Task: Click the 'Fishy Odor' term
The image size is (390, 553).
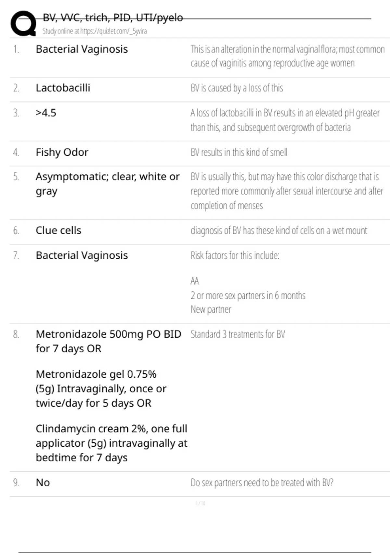Action: point(62,152)
